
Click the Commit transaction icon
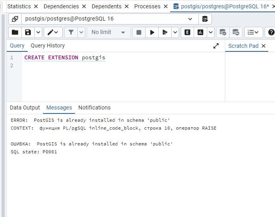[223, 32]
